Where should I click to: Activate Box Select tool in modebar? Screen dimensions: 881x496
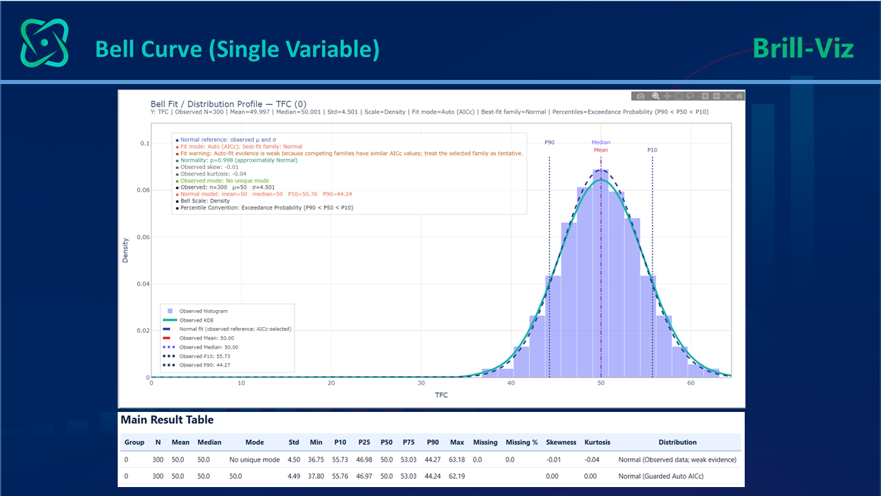(x=679, y=96)
